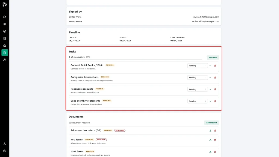Click the PENDING badge on Reconcile accounts
Image resolution: width=279 pixels, height=157 pixels.
99,89
